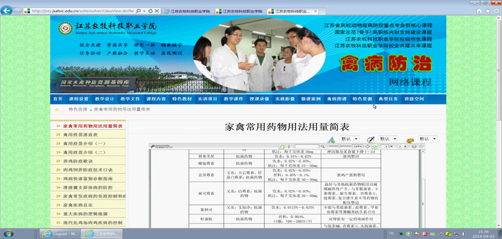Open the browser home icon
The height and width of the screenshot is (239, 502).
(479, 11)
